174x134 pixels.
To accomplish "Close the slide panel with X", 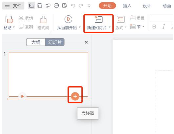I will [86, 42].
